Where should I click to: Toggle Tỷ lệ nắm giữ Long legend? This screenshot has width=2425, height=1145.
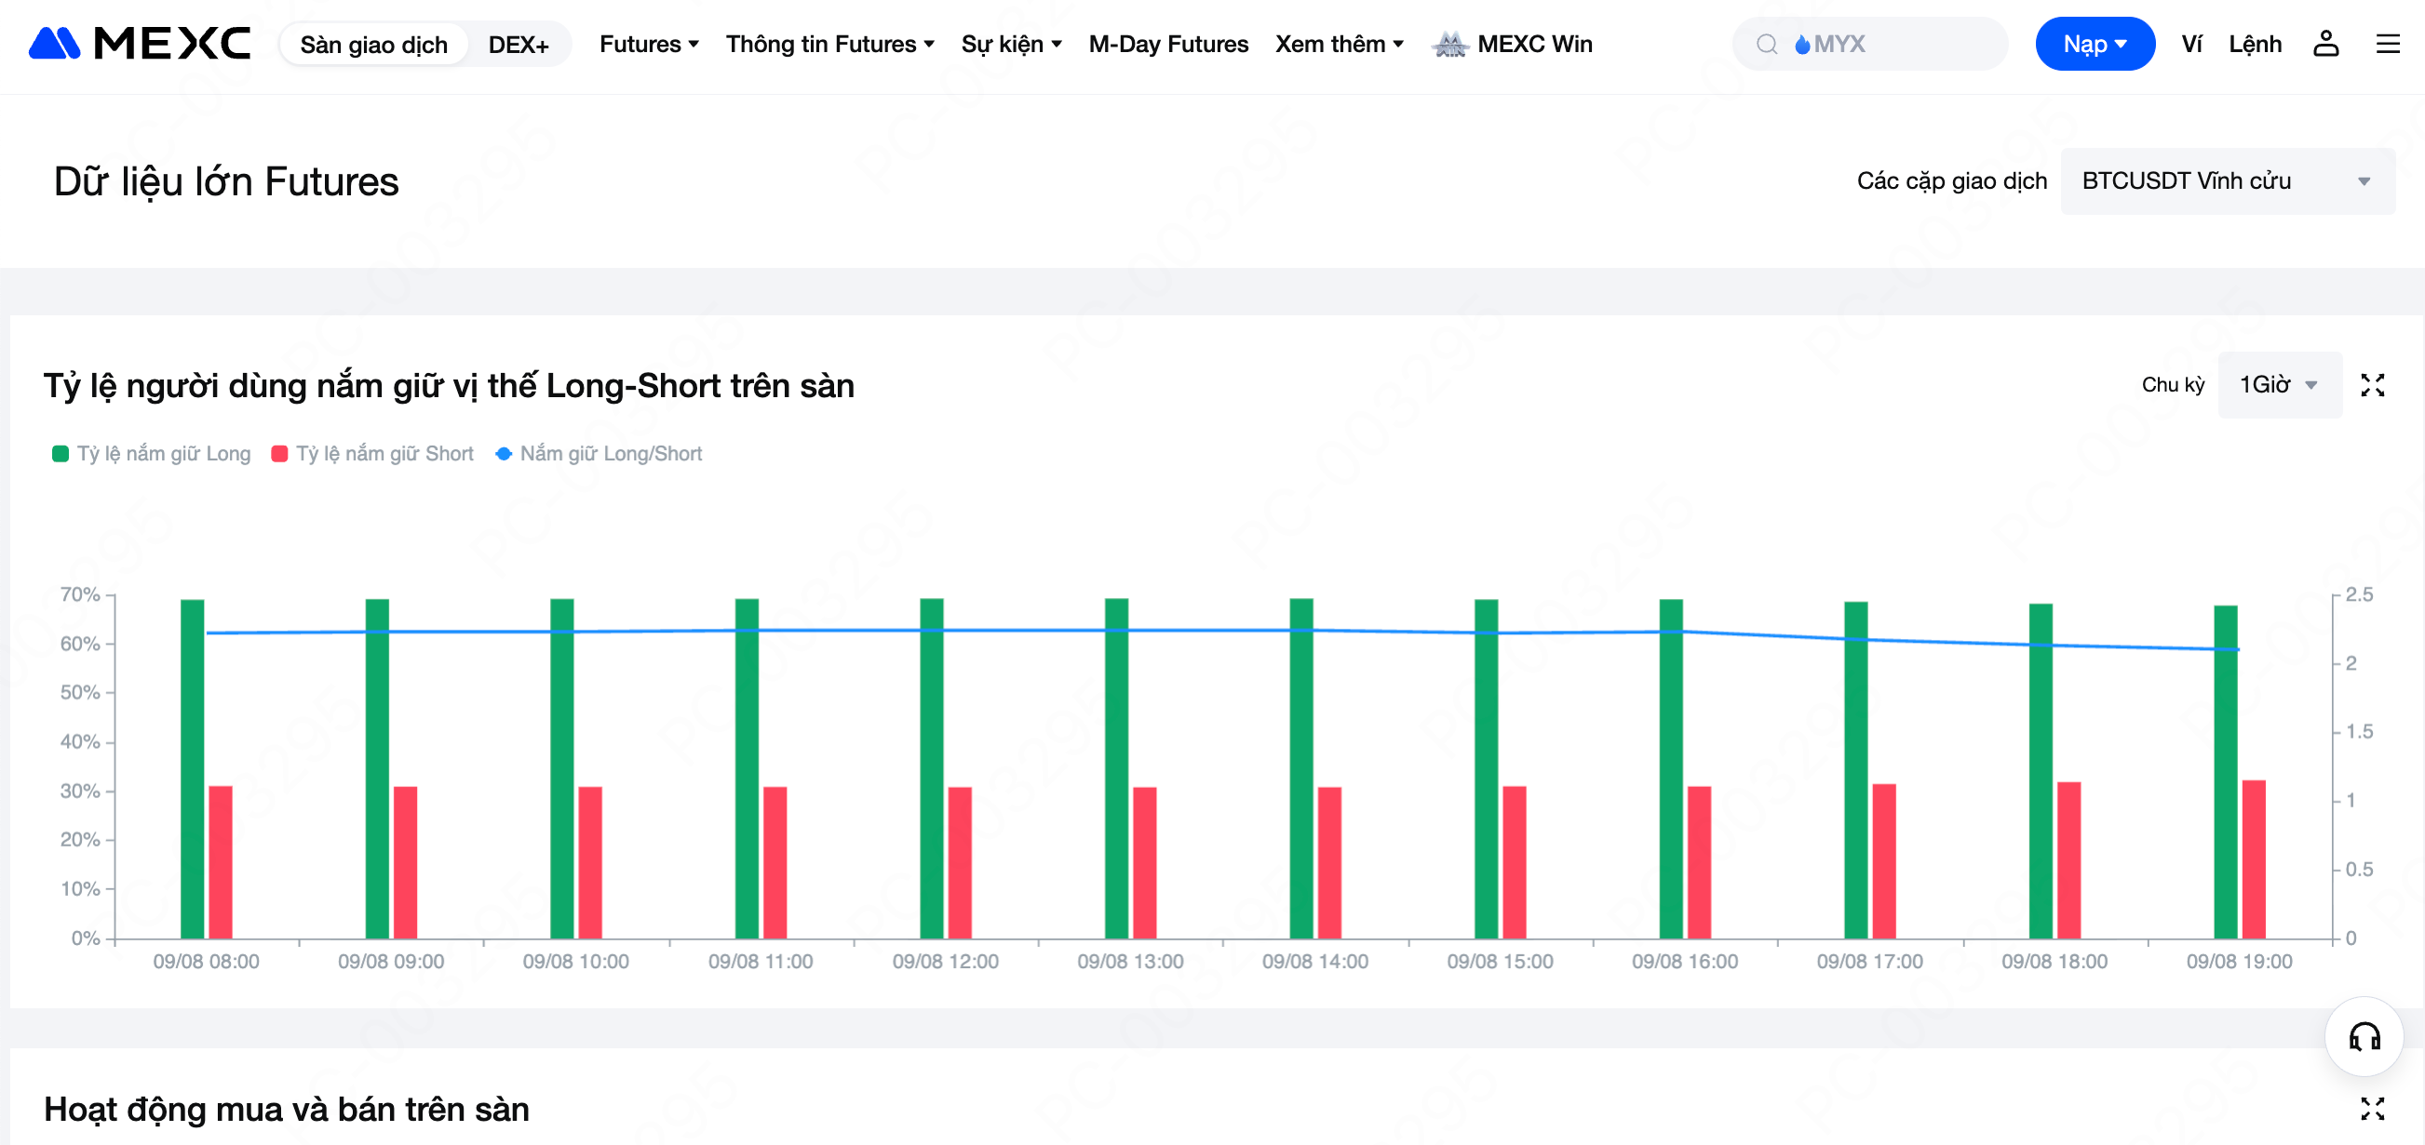point(151,454)
